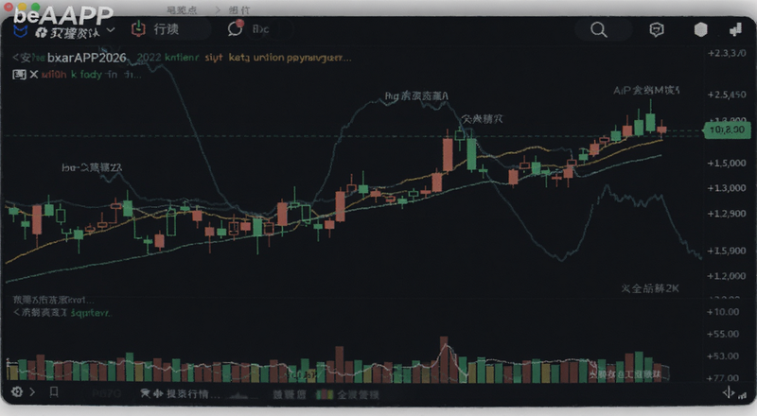Click the '+1,3,000' price axis label
The width and height of the screenshot is (757, 416).
coord(727,188)
